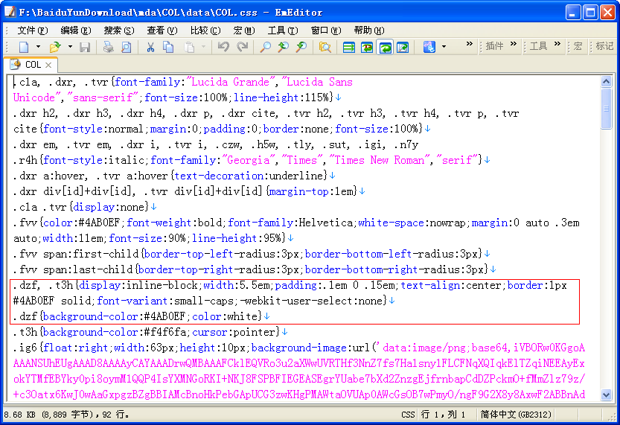Open the 窗口(W) menu
The width and height of the screenshot is (620, 425).
coord(326,31)
